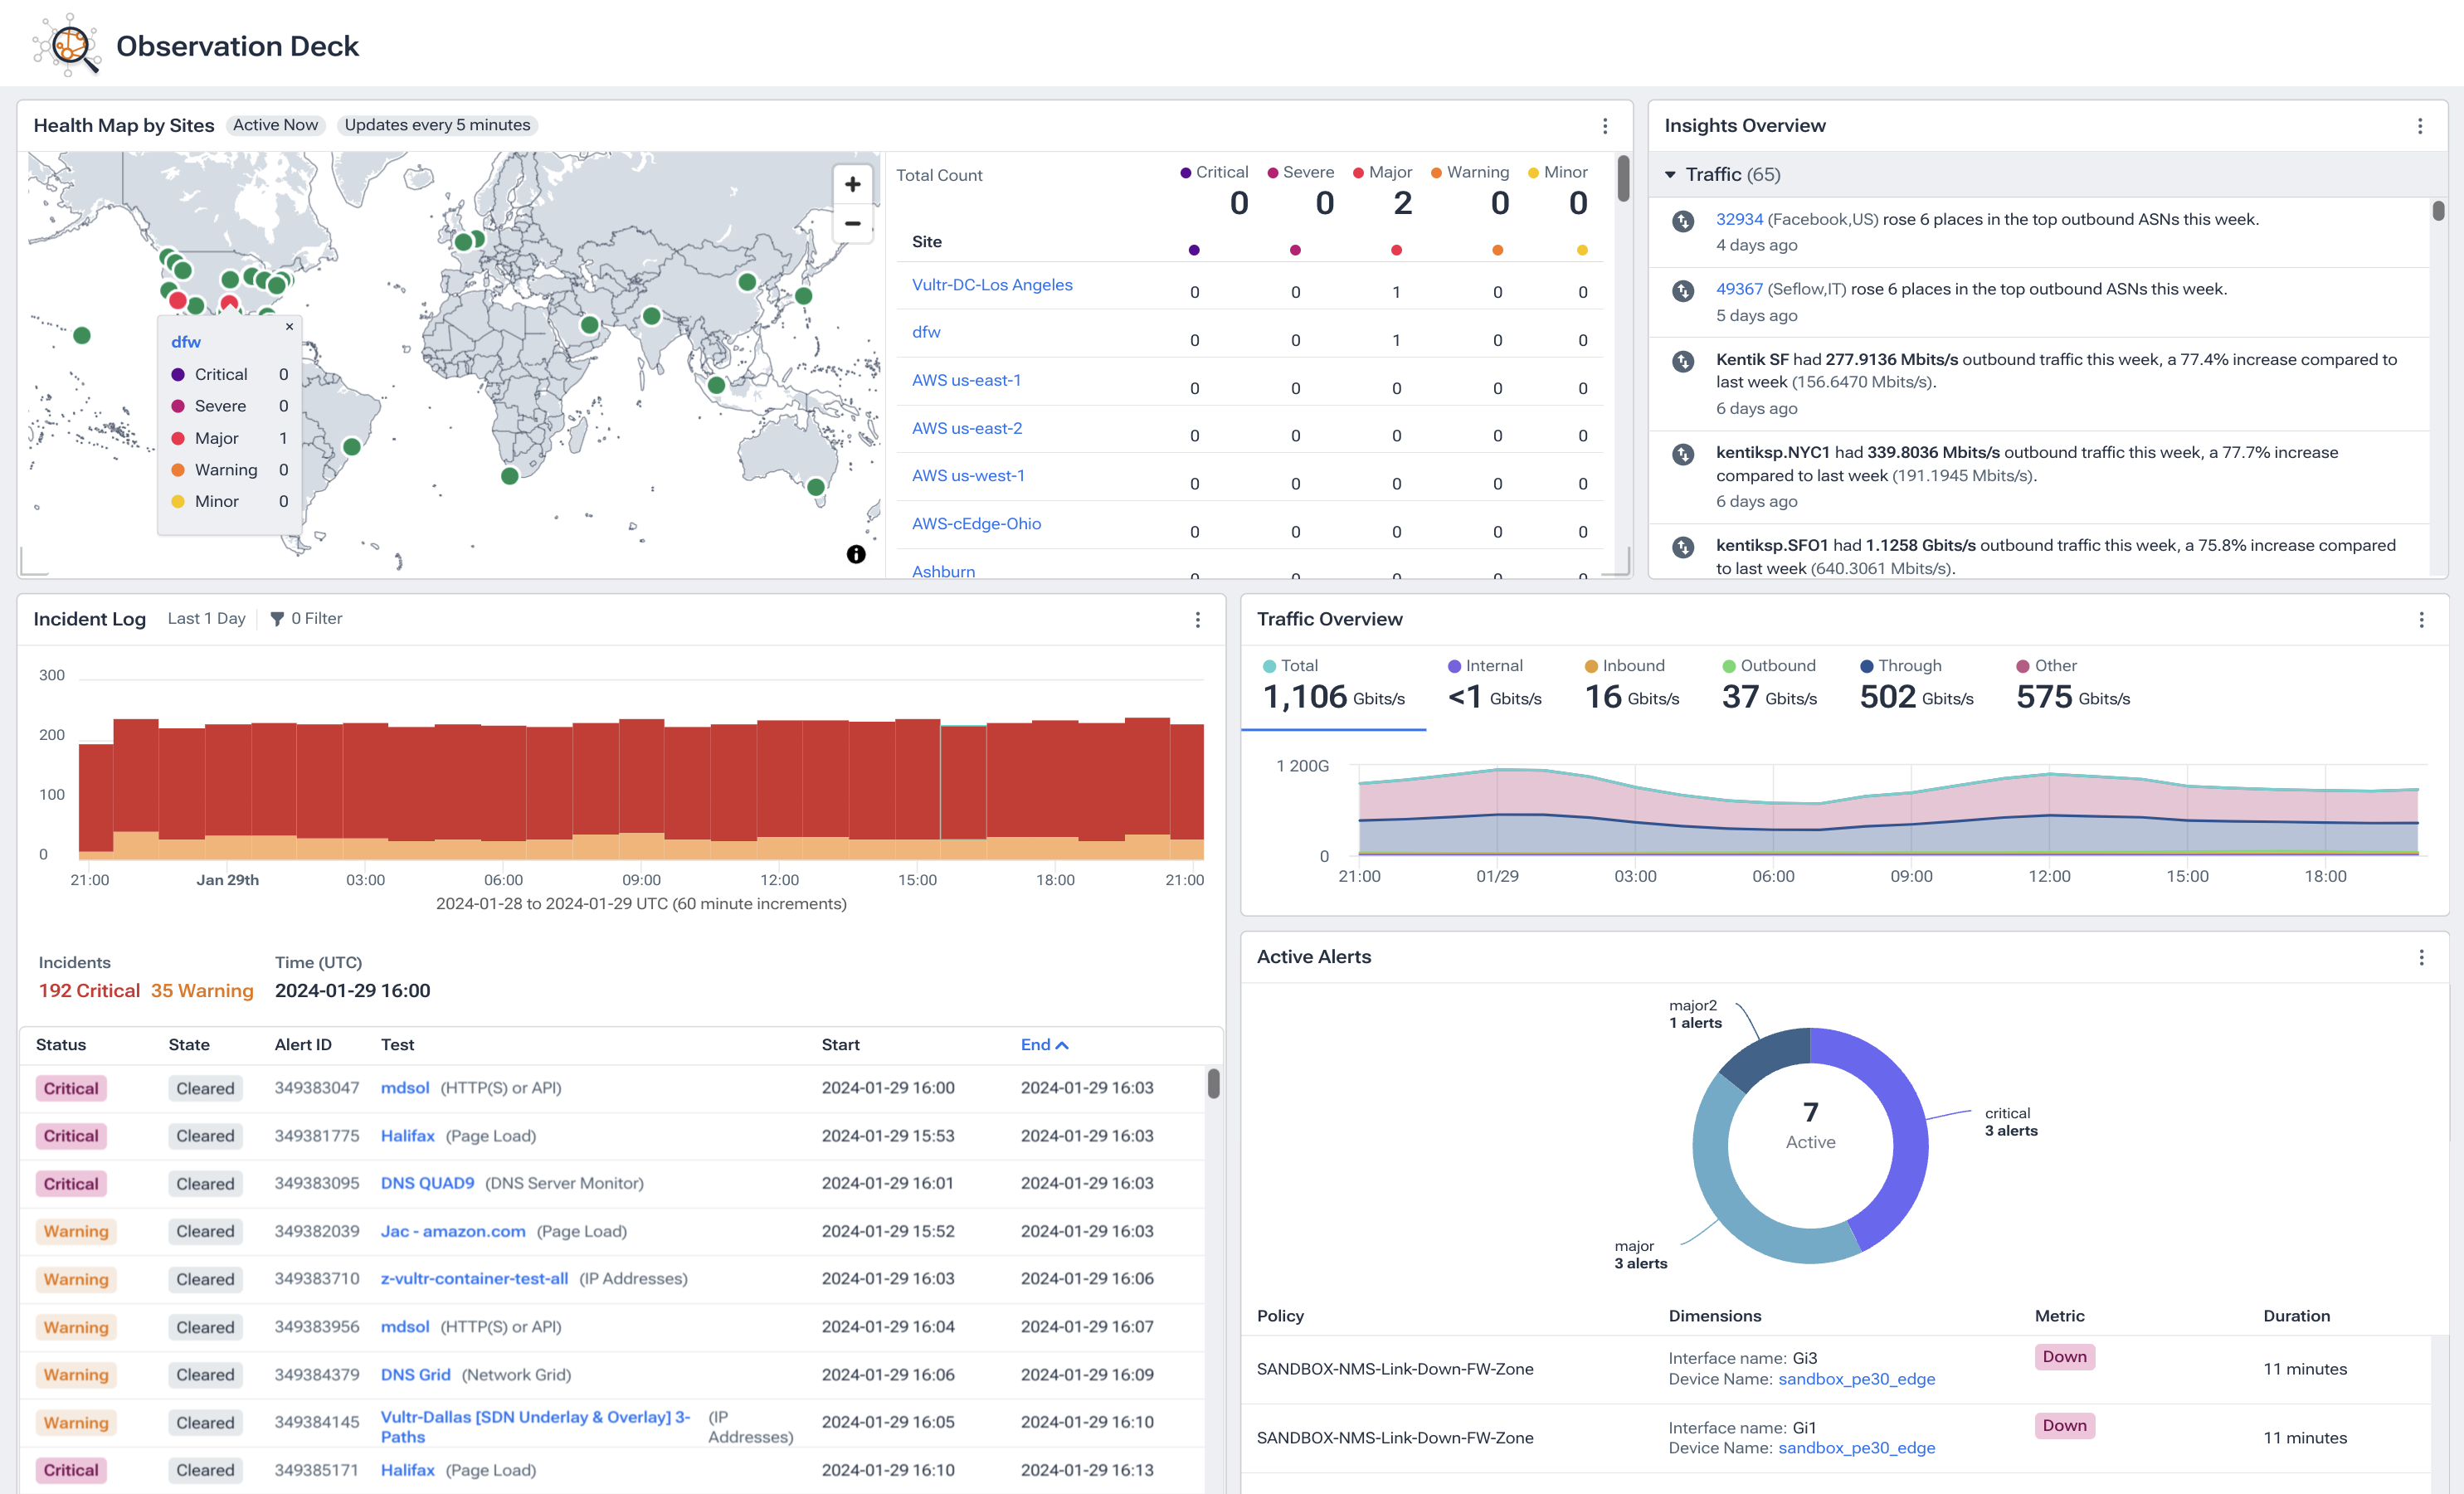
Task: Open the Insights Overview options menu
Action: [2420, 126]
